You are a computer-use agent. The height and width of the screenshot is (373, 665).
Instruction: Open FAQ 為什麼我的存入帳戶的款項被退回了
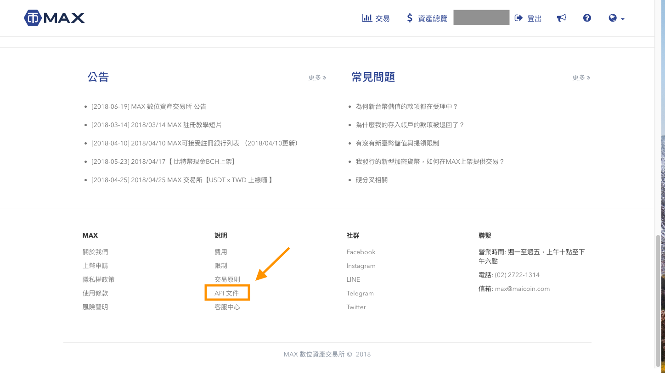(410, 125)
